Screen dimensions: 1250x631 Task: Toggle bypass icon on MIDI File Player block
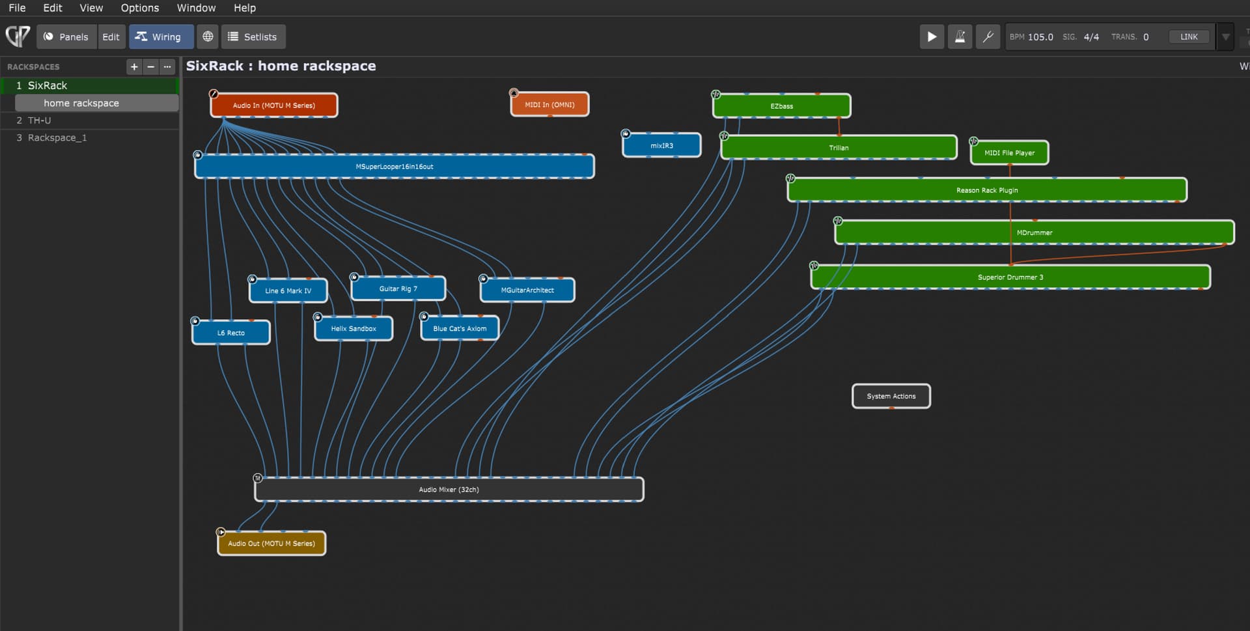pyautogui.click(x=973, y=141)
